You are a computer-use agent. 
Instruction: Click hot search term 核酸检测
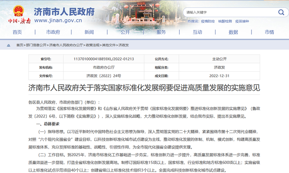click(x=225, y=21)
